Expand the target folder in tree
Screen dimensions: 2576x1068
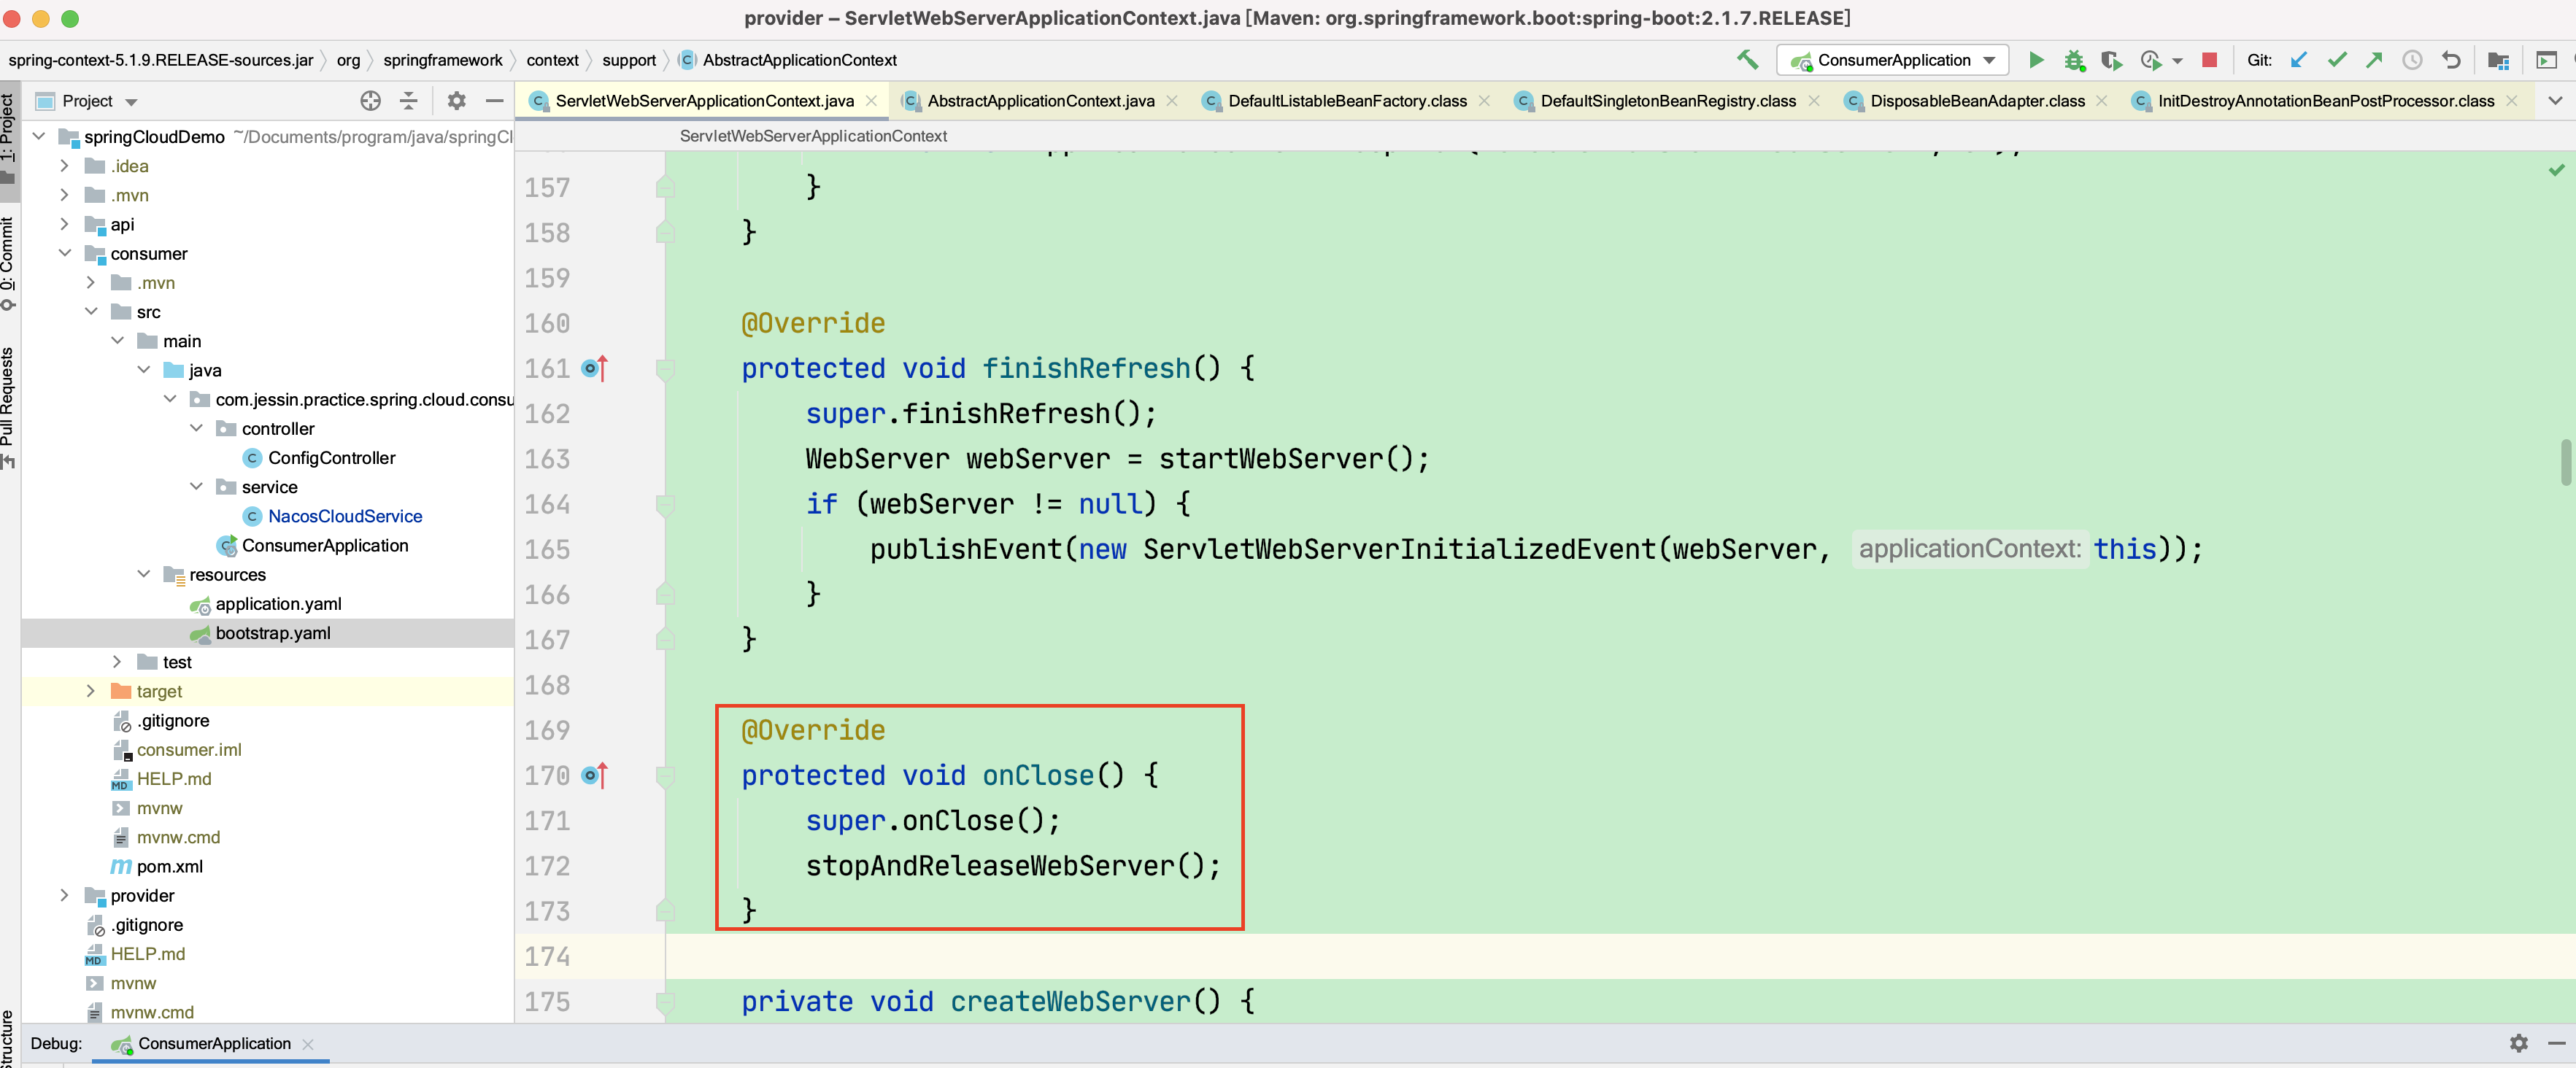tap(90, 691)
